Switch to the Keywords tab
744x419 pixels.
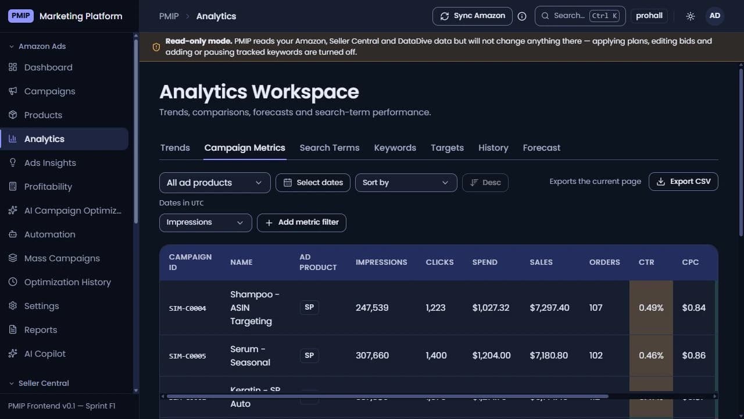point(395,148)
